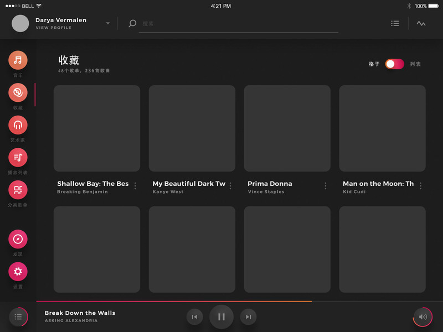Open options menu for Shallow Bay album
This screenshot has height=332, width=443.
point(135,186)
